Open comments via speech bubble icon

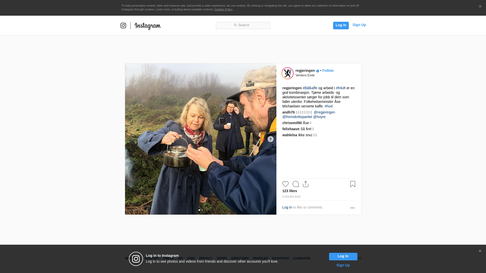click(x=296, y=184)
